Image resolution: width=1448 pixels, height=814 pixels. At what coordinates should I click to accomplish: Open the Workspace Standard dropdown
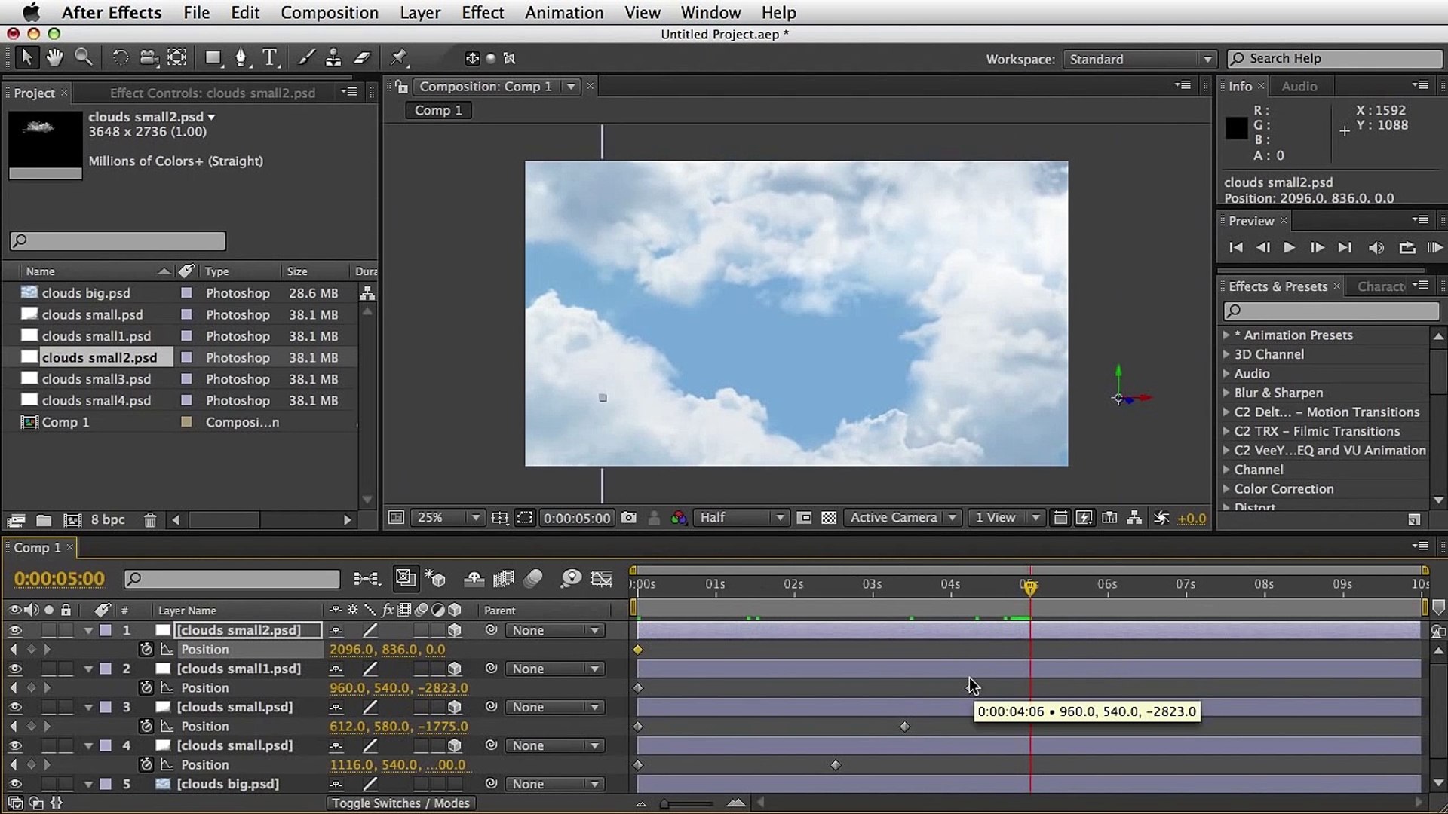1139,59
